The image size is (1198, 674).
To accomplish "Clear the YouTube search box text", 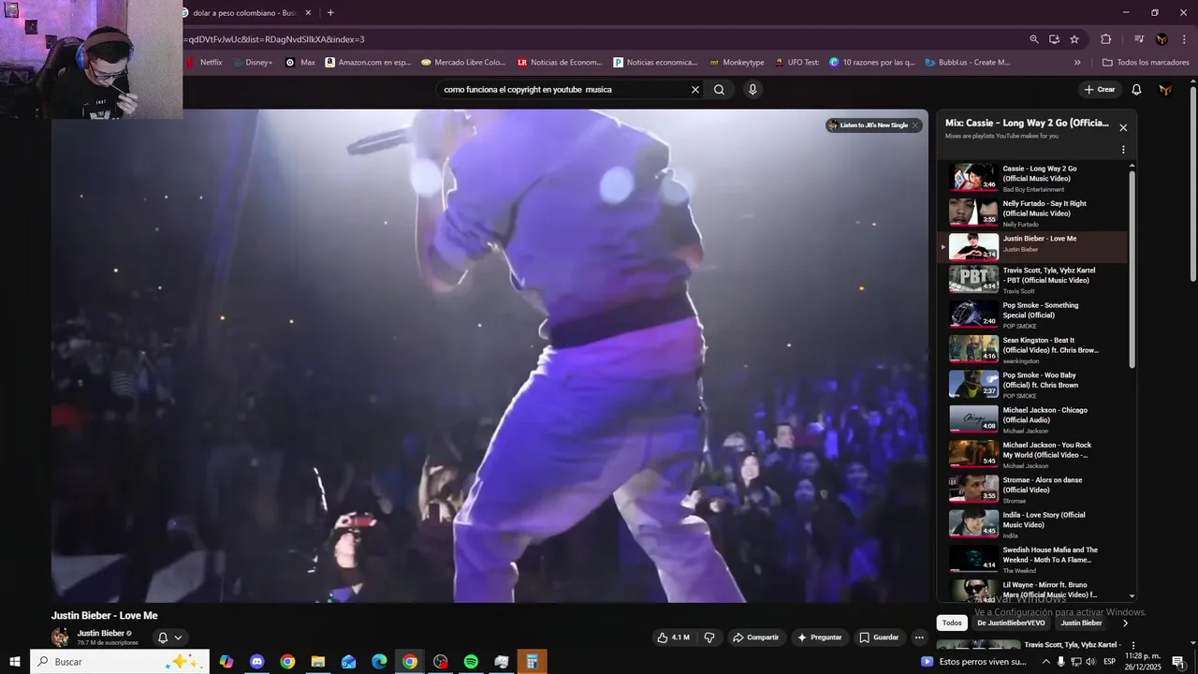I will tap(695, 90).
